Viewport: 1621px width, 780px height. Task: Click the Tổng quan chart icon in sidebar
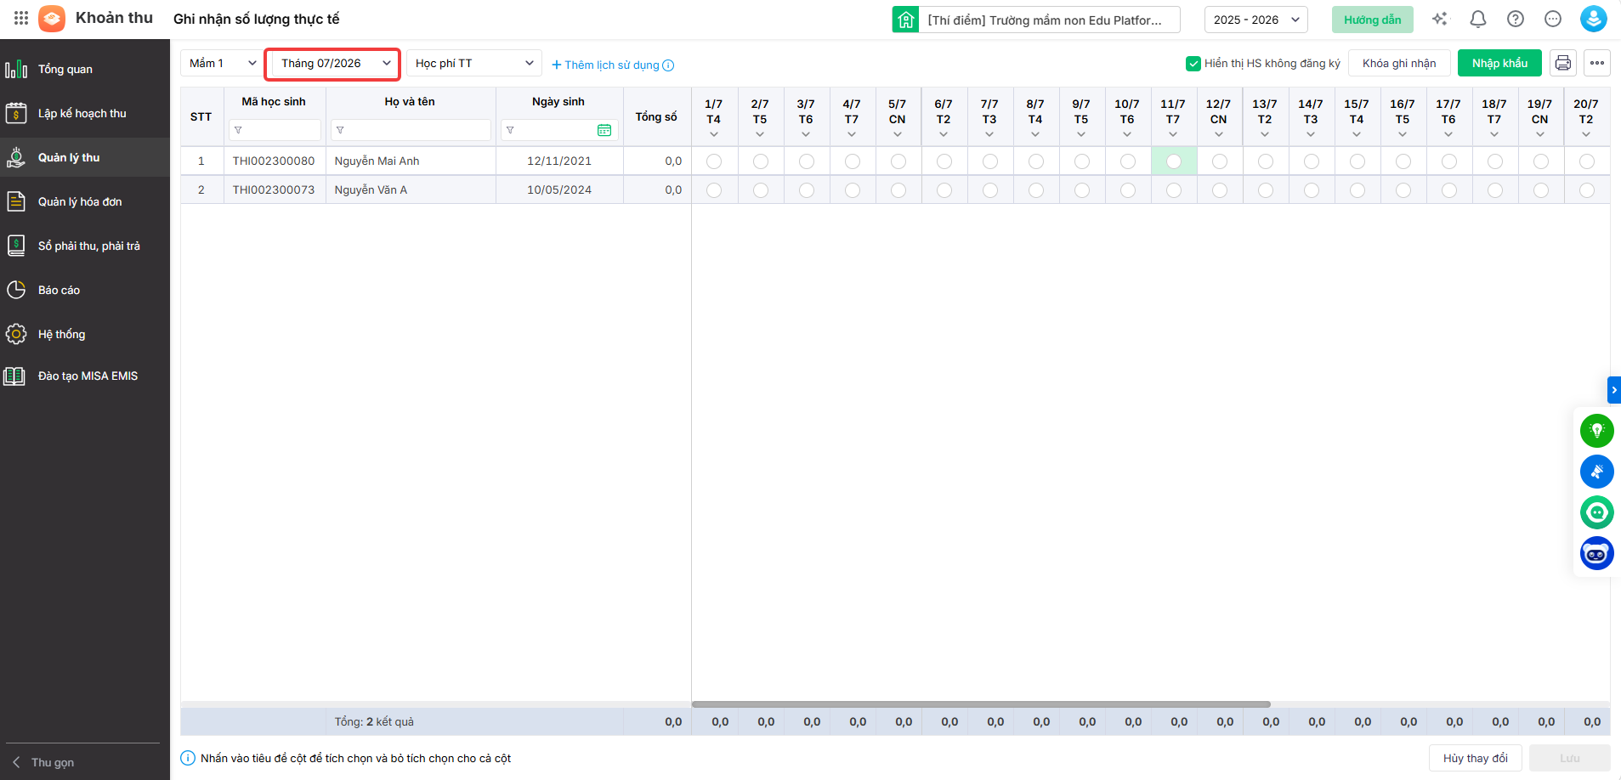[16, 70]
